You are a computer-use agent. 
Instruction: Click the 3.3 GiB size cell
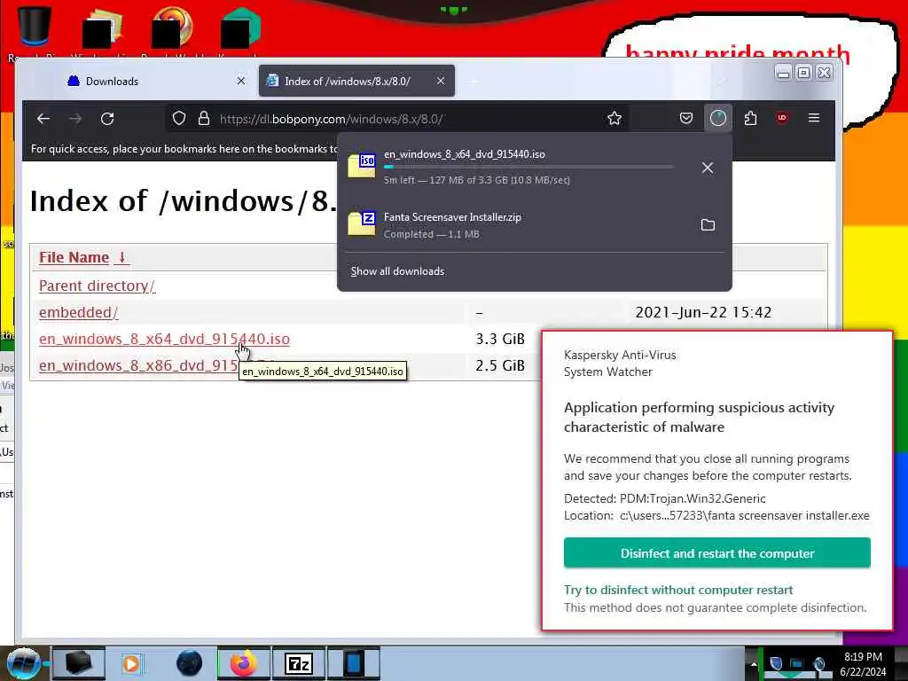[x=500, y=339]
